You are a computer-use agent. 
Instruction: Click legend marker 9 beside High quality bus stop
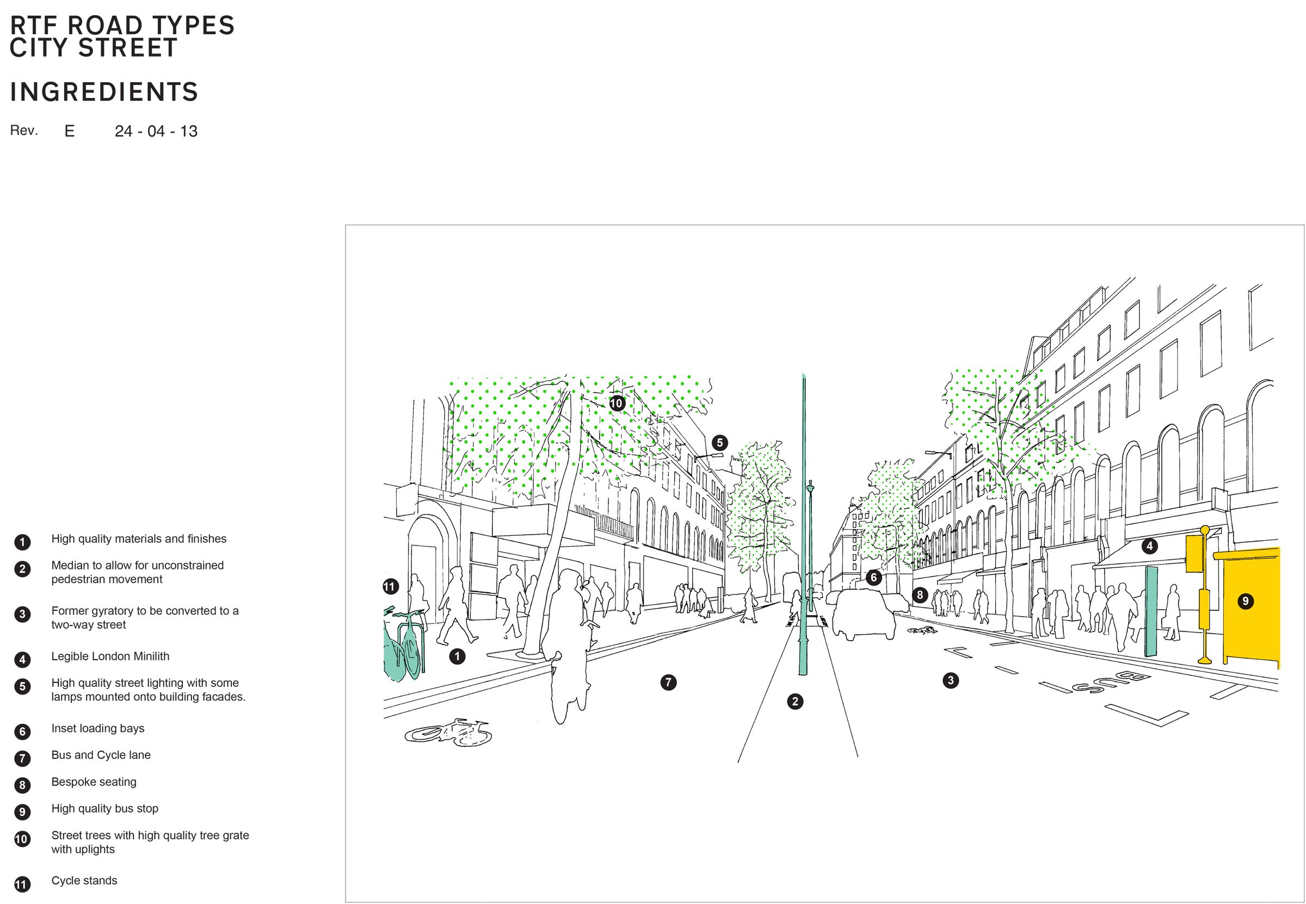pyautogui.click(x=22, y=812)
